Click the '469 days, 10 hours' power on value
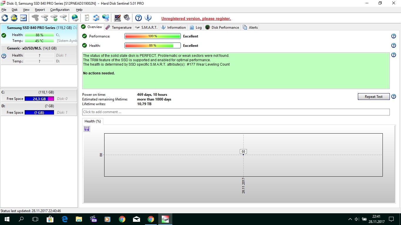This screenshot has height=225, width=401. tap(152, 95)
